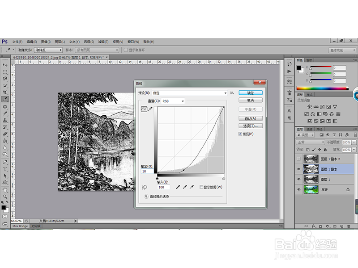The height and width of the screenshot is (268, 358).
Task: Click the create new group folder icon
Action: [334, 226]
